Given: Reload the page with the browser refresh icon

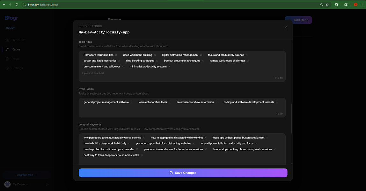Looking at the screenshot, I should point(17,4).
